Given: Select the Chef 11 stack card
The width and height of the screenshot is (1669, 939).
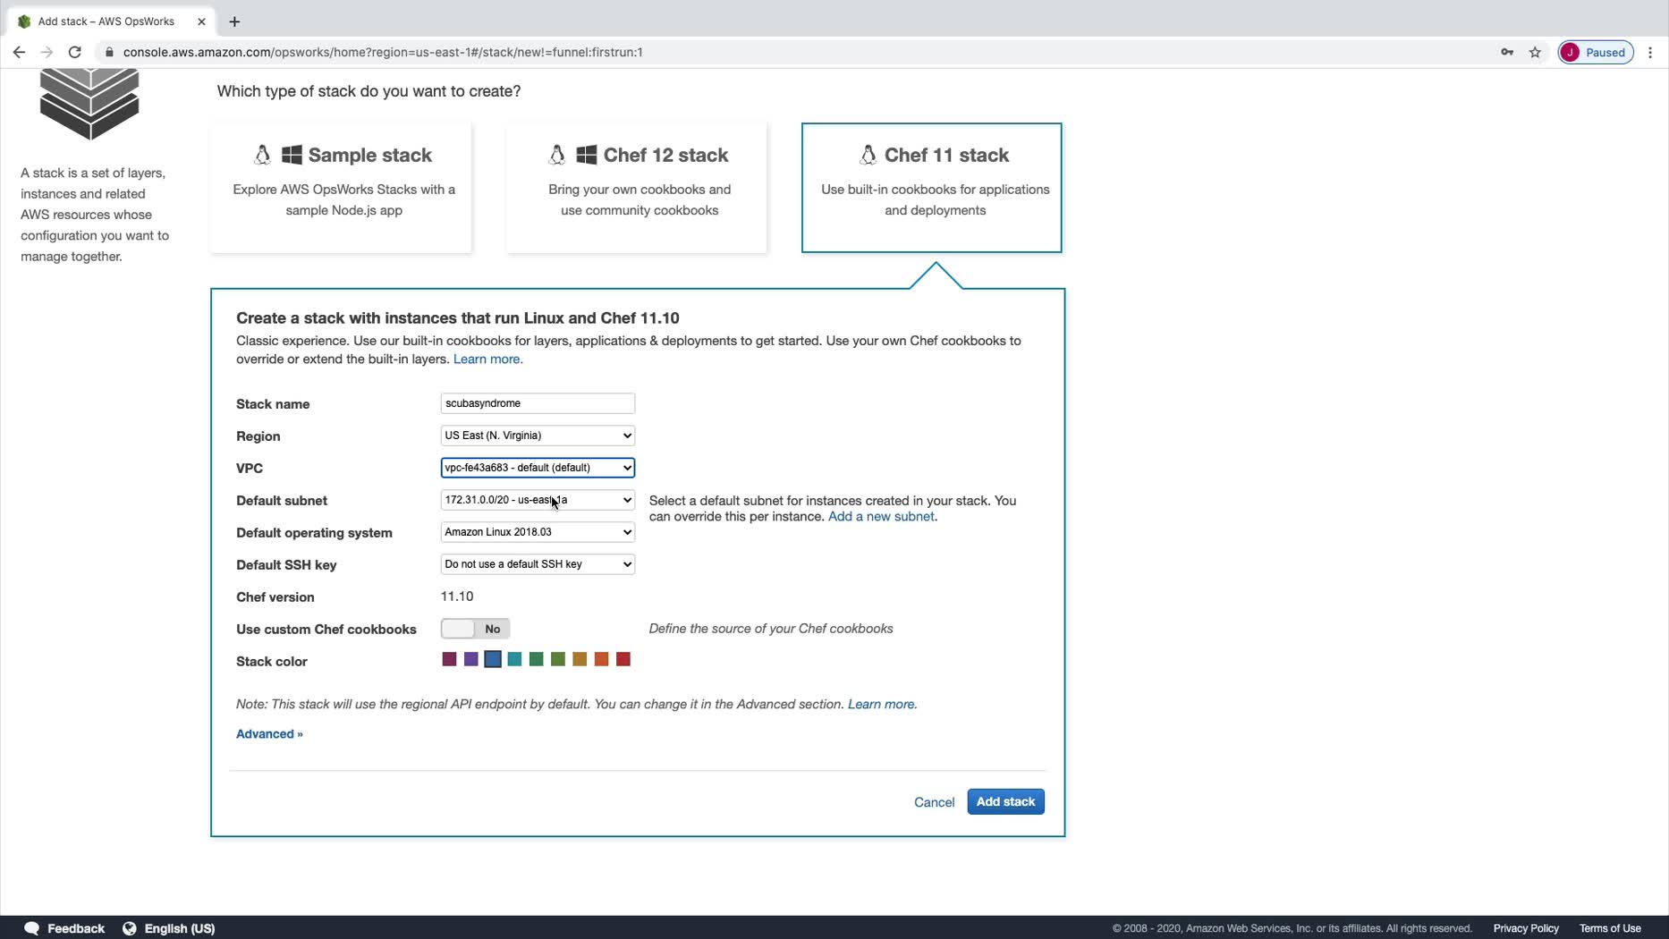Looking at the screenshot, I should point(932,188).
